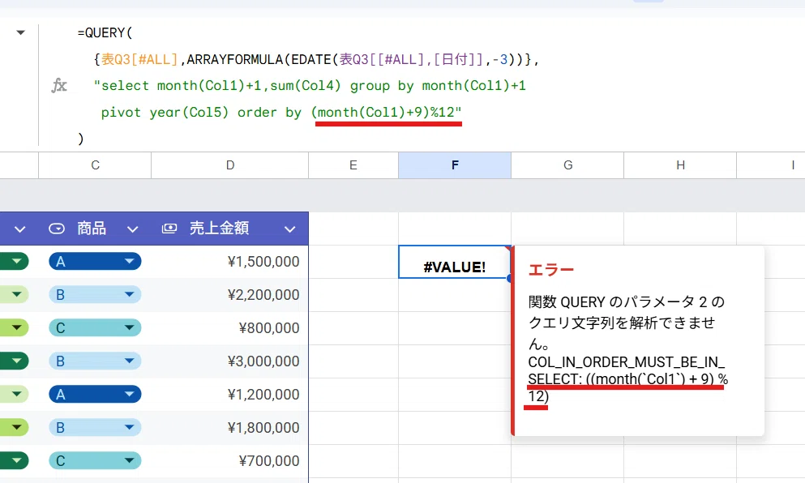Select column D header

click(230, 165)
